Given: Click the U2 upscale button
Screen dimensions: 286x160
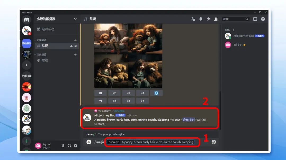Looking at the screenshot, I should [114, 93].
